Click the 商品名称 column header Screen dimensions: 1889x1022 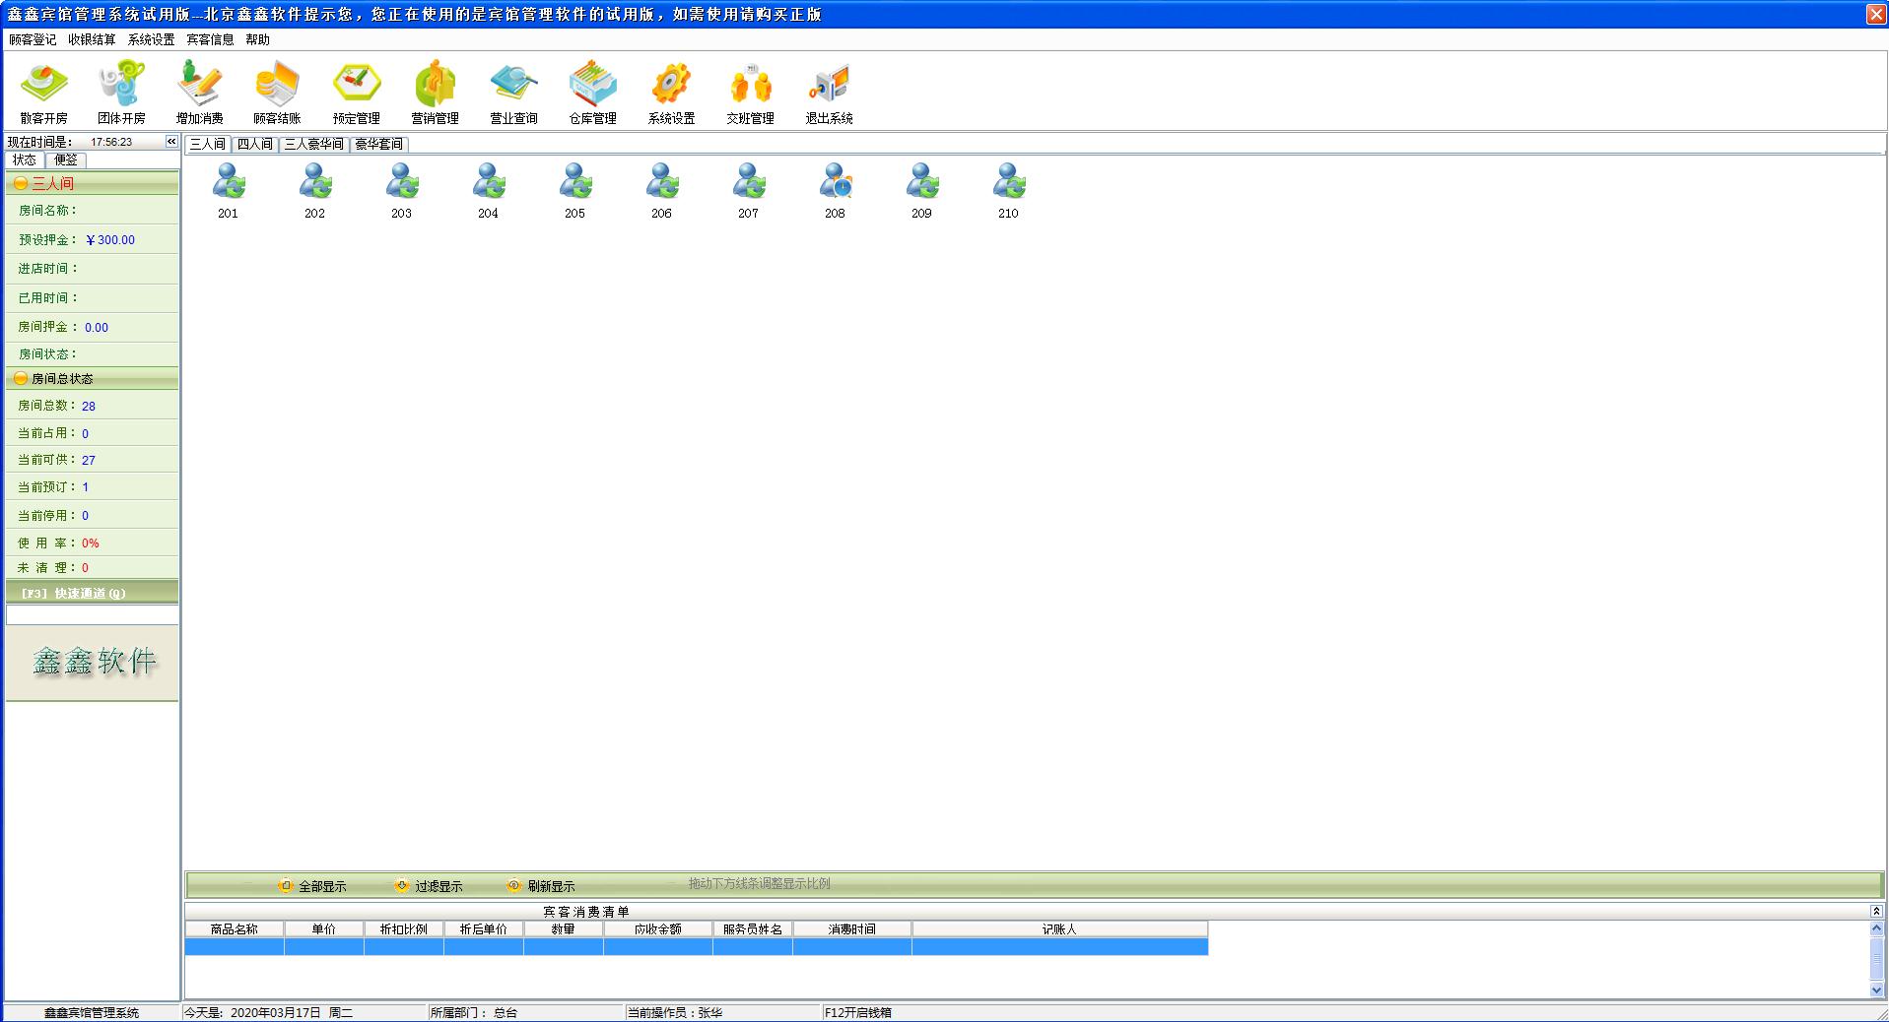coord(235,928)
